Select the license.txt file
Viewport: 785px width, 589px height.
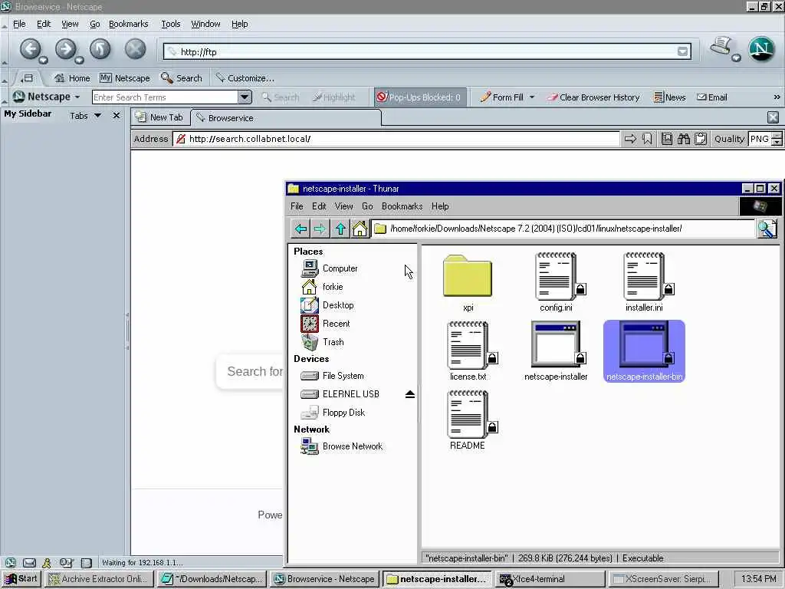coord(468,351)
